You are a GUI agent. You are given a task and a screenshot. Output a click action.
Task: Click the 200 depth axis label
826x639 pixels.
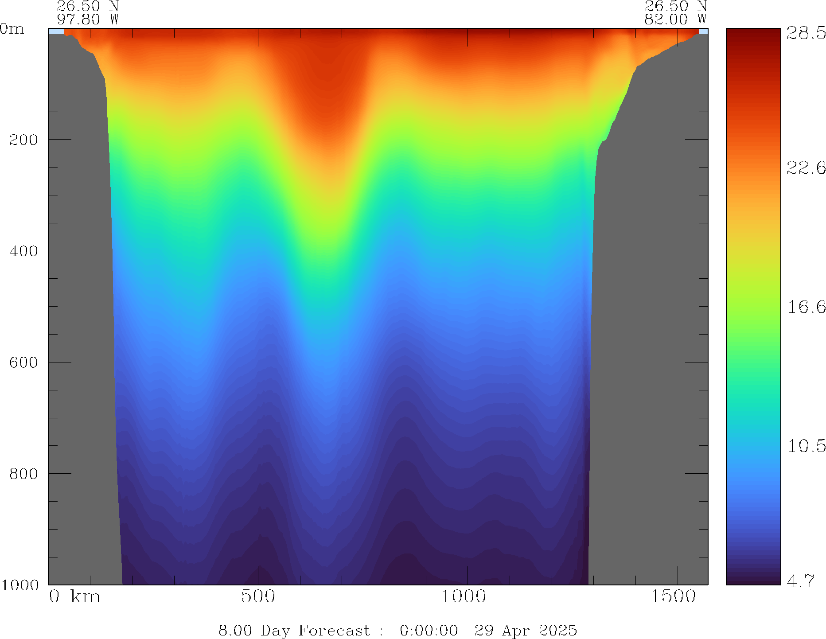[23, 140]
